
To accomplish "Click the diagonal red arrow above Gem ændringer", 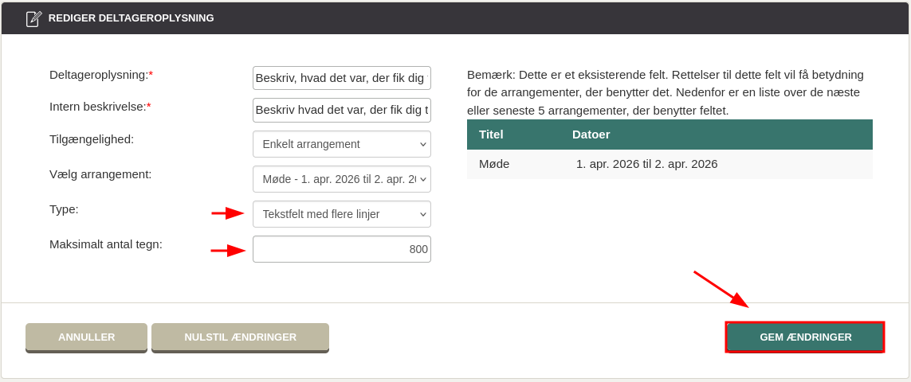I will pos(721,289).
